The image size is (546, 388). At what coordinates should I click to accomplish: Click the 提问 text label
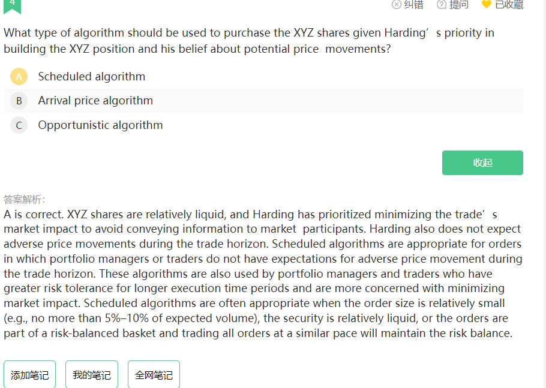459,5
